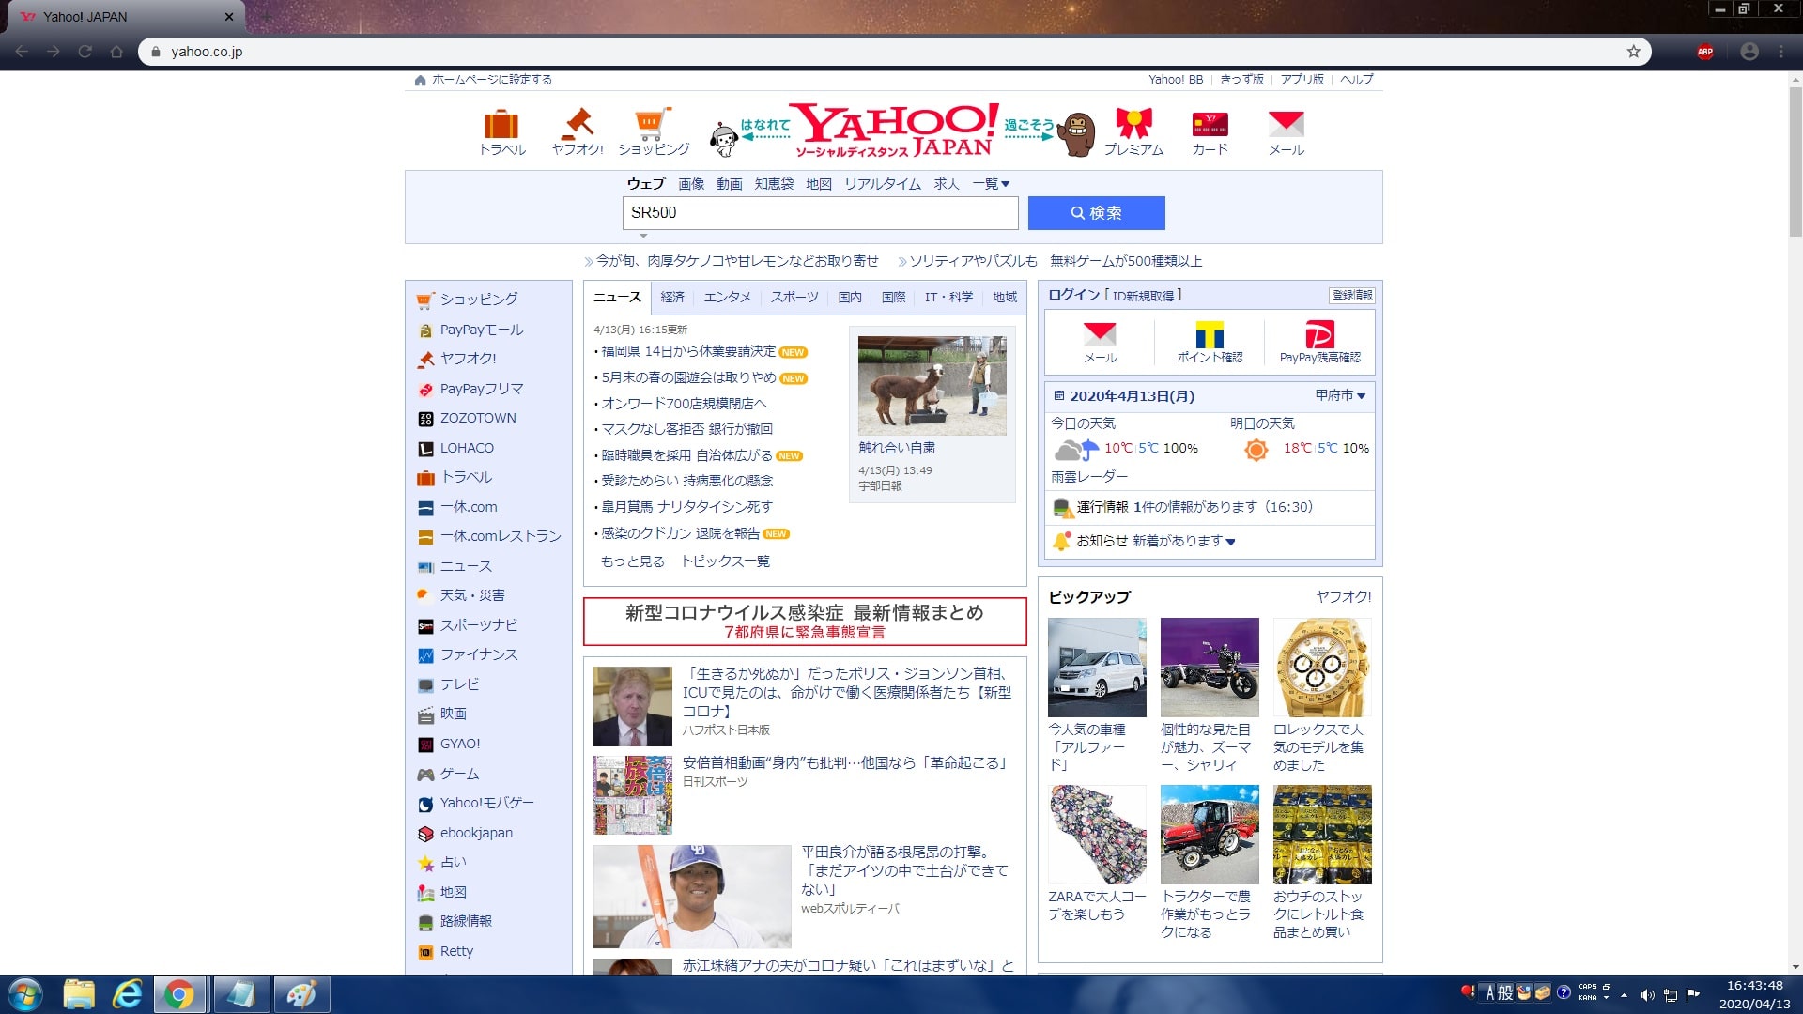Select the IT・科学 news tab

948,297
